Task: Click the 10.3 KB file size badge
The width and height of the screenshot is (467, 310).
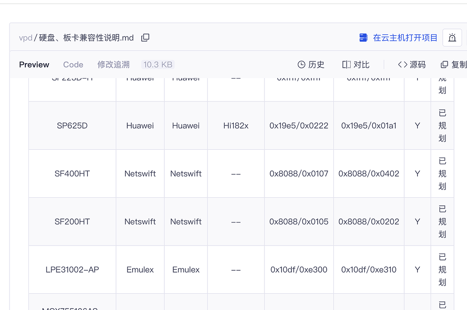Action: coord(157,64)
